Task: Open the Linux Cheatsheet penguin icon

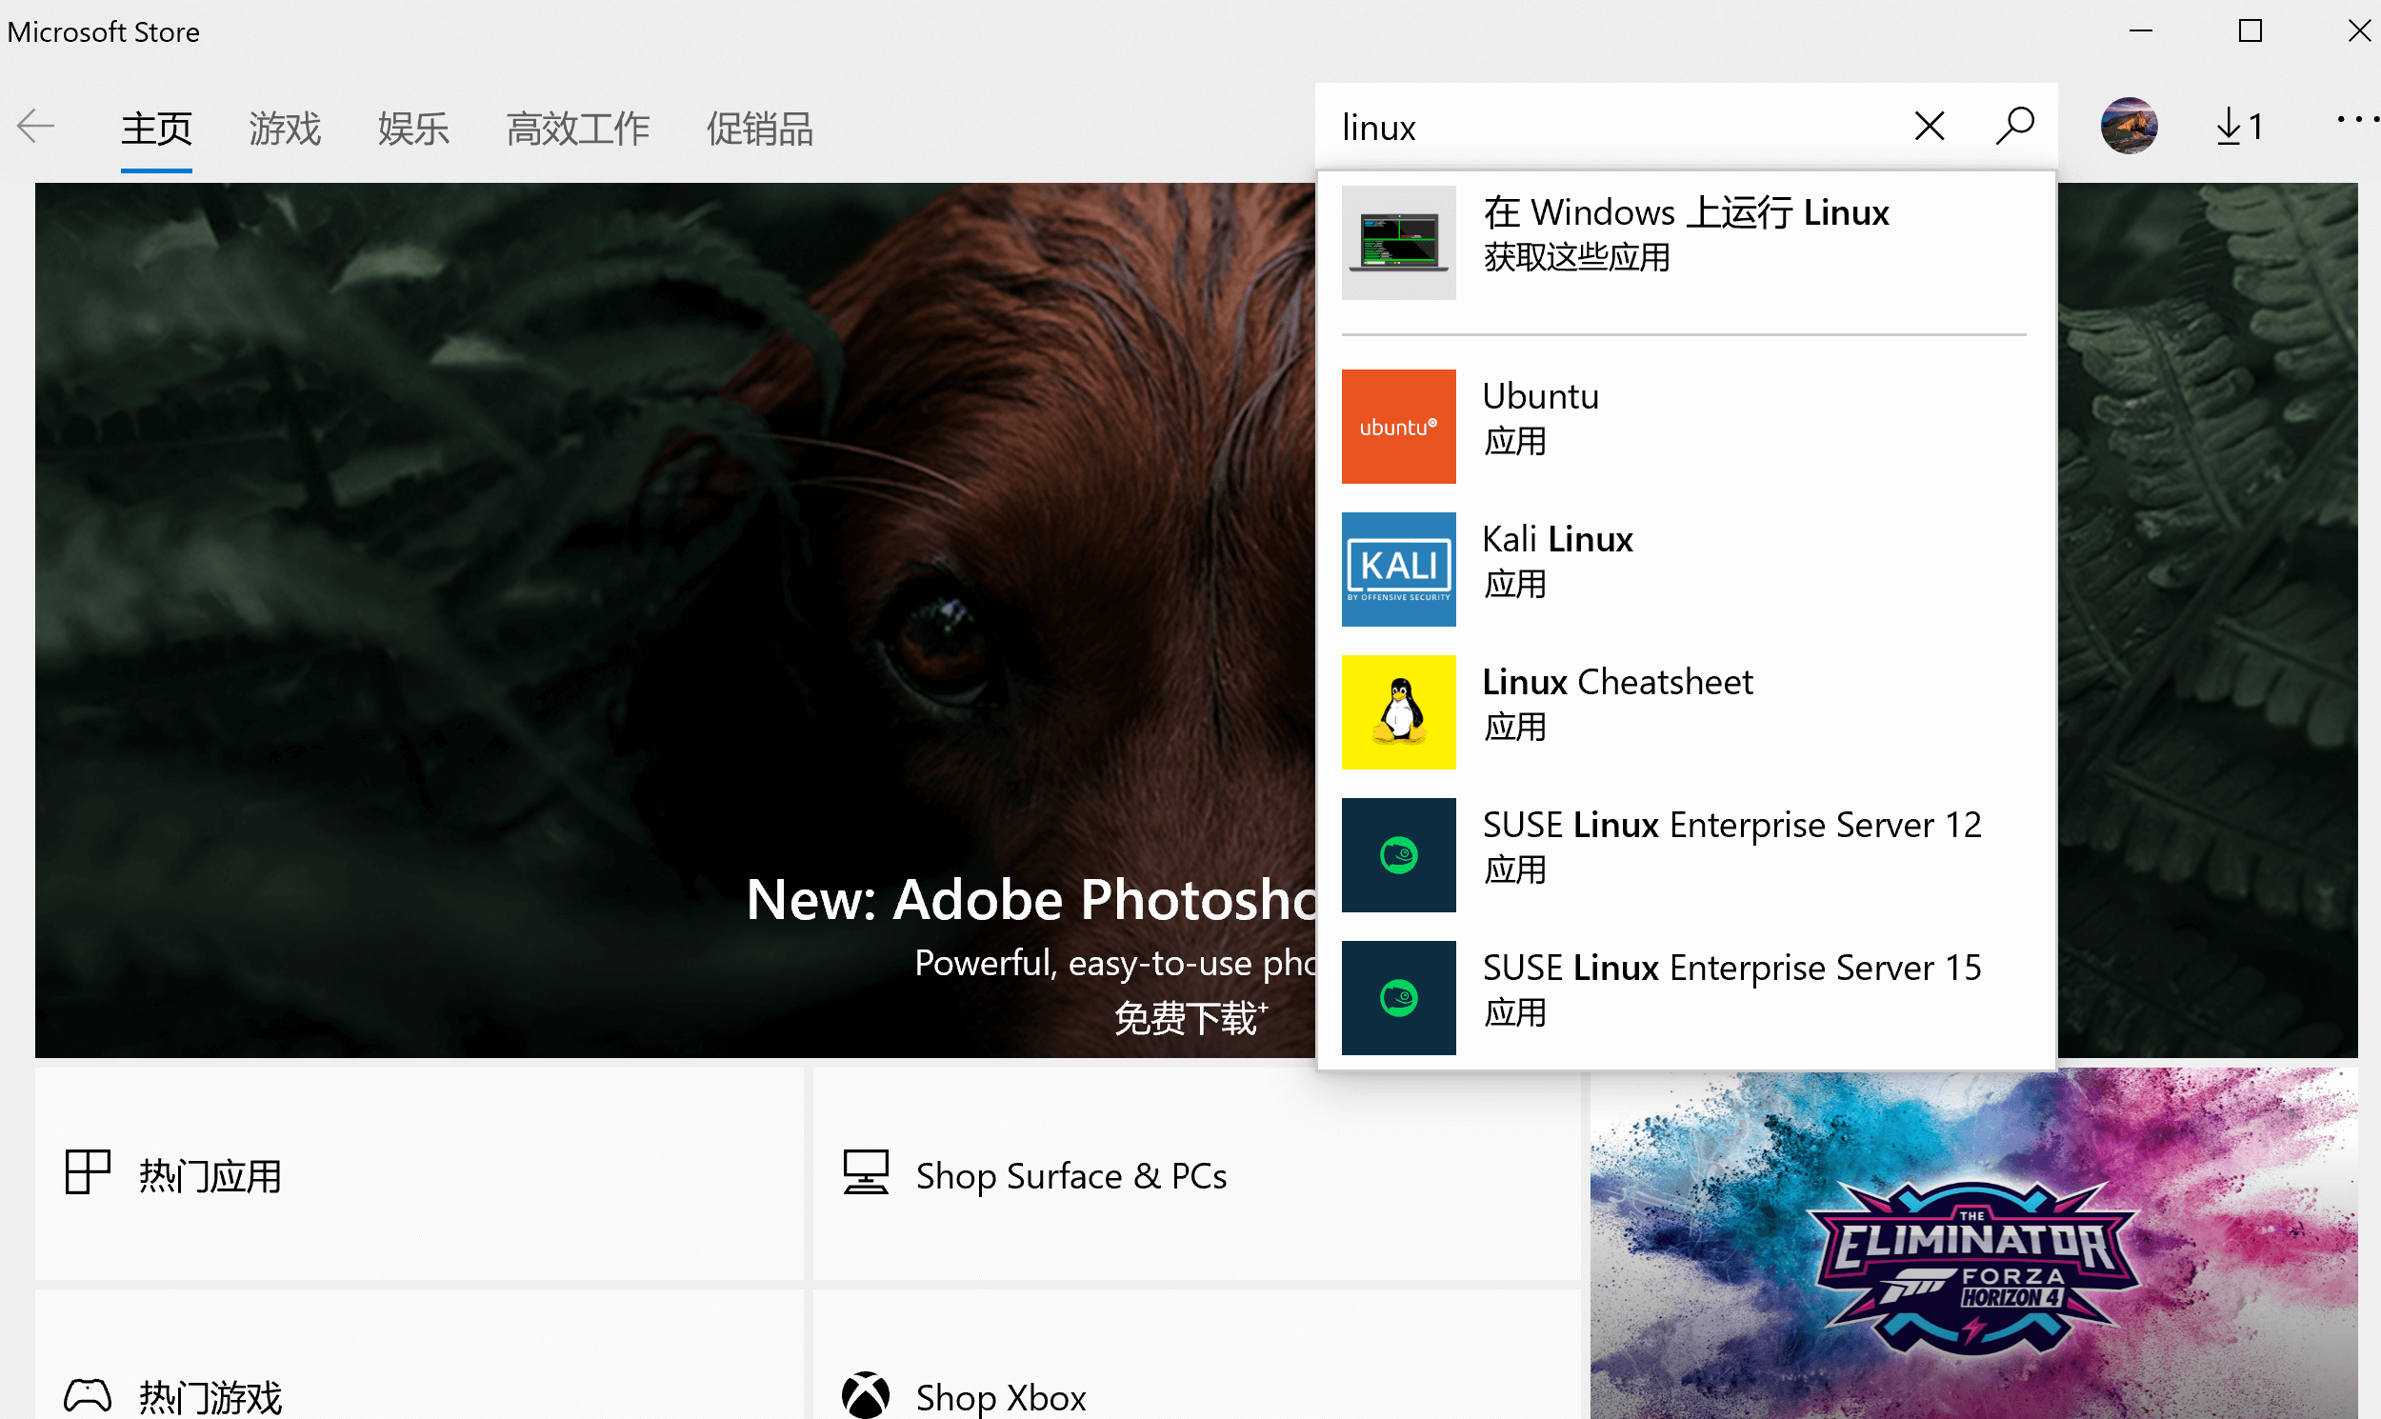Action: tap(1398, 712)
